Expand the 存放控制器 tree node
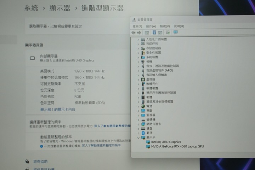This screenshot has height=170, width=255. (138, 48)
